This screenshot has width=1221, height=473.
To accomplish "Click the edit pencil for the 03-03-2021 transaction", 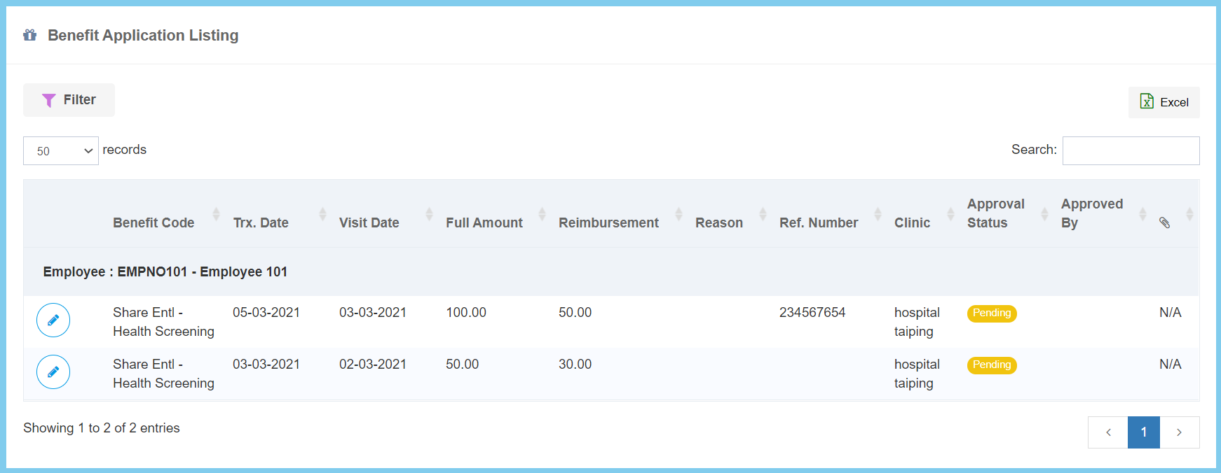I will point(53,372).
